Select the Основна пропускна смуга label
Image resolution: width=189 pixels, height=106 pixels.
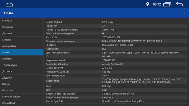(x=60, y=41)
